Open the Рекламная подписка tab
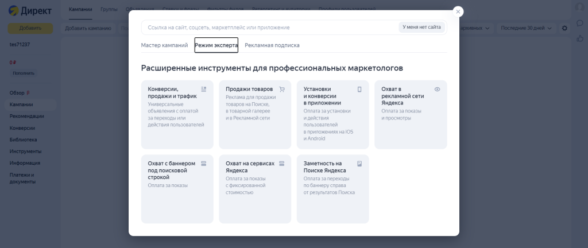The width and height of the screenshot is (588, 248). coord(272,45)
